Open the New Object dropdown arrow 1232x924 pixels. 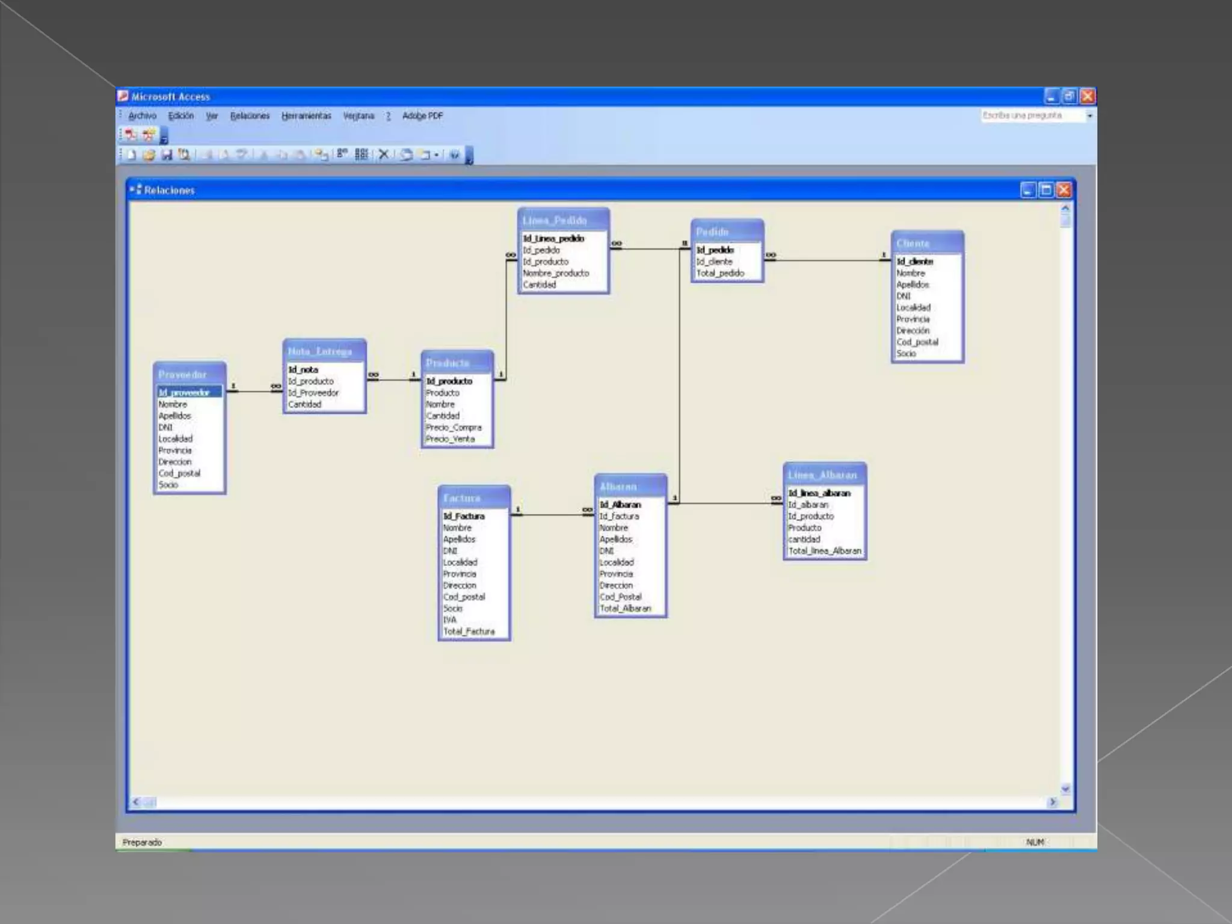coord(437,155)
